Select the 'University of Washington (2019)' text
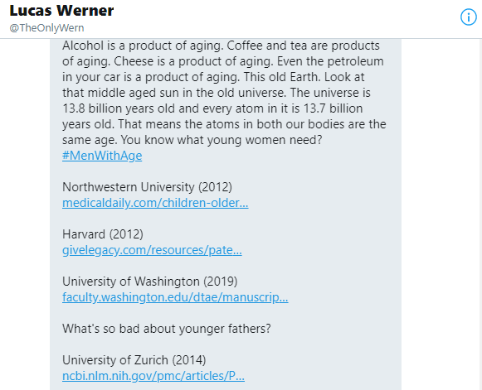482x390 pixels. coord(149,282)
